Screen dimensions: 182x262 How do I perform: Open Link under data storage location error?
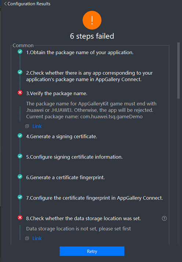click(x=37, y=238)
